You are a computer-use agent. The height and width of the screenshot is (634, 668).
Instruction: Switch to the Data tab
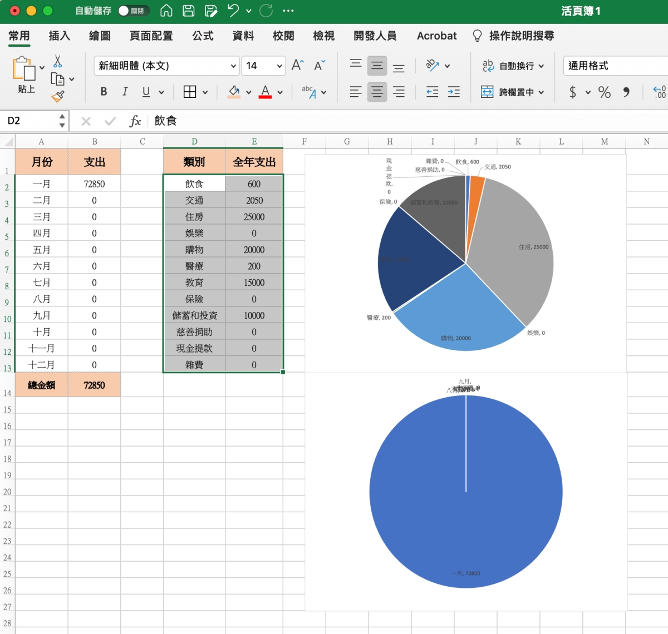tap(243, 36)
